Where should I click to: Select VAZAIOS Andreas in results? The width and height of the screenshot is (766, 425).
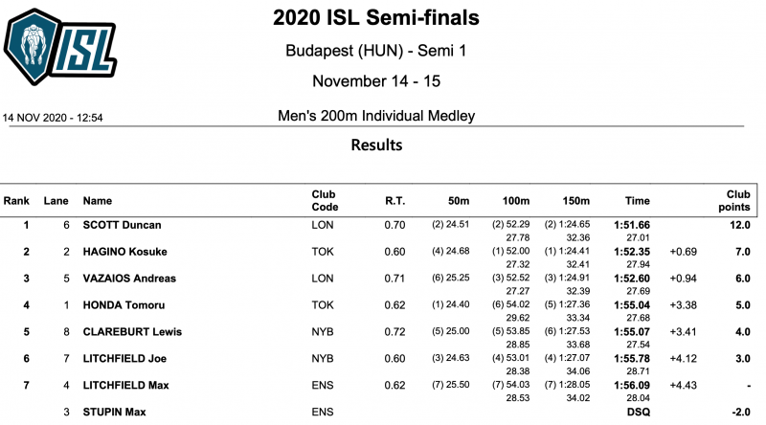click(129, 279)
